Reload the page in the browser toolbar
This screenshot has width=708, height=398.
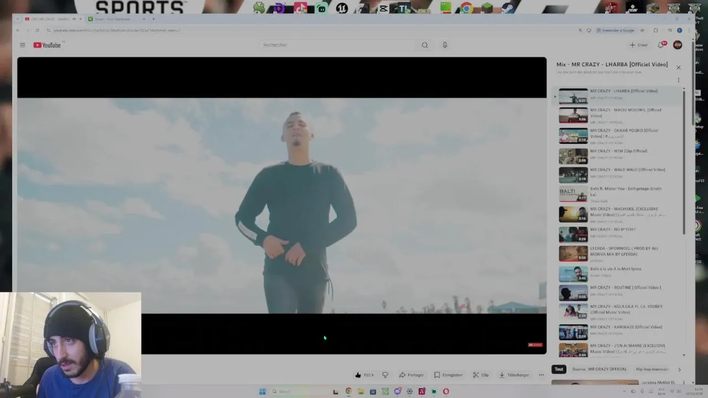click(38, 30)
